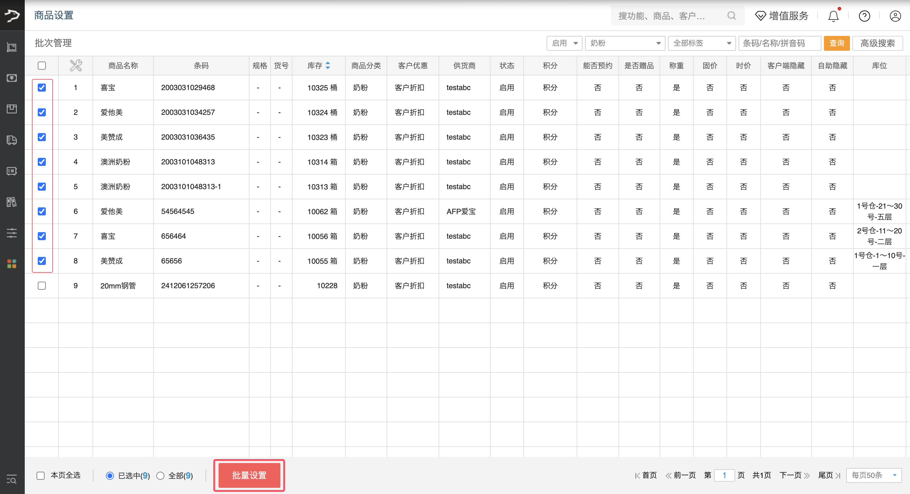The height and width of the screenshot is (494, 910).
Task: Open the colorful apps grid icon
Action: tap(12, 264)
